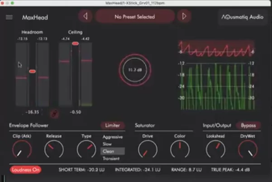Click the Ceiling value -0.50
This screenshot has height=182, width=272.
(x=75, y=112)
